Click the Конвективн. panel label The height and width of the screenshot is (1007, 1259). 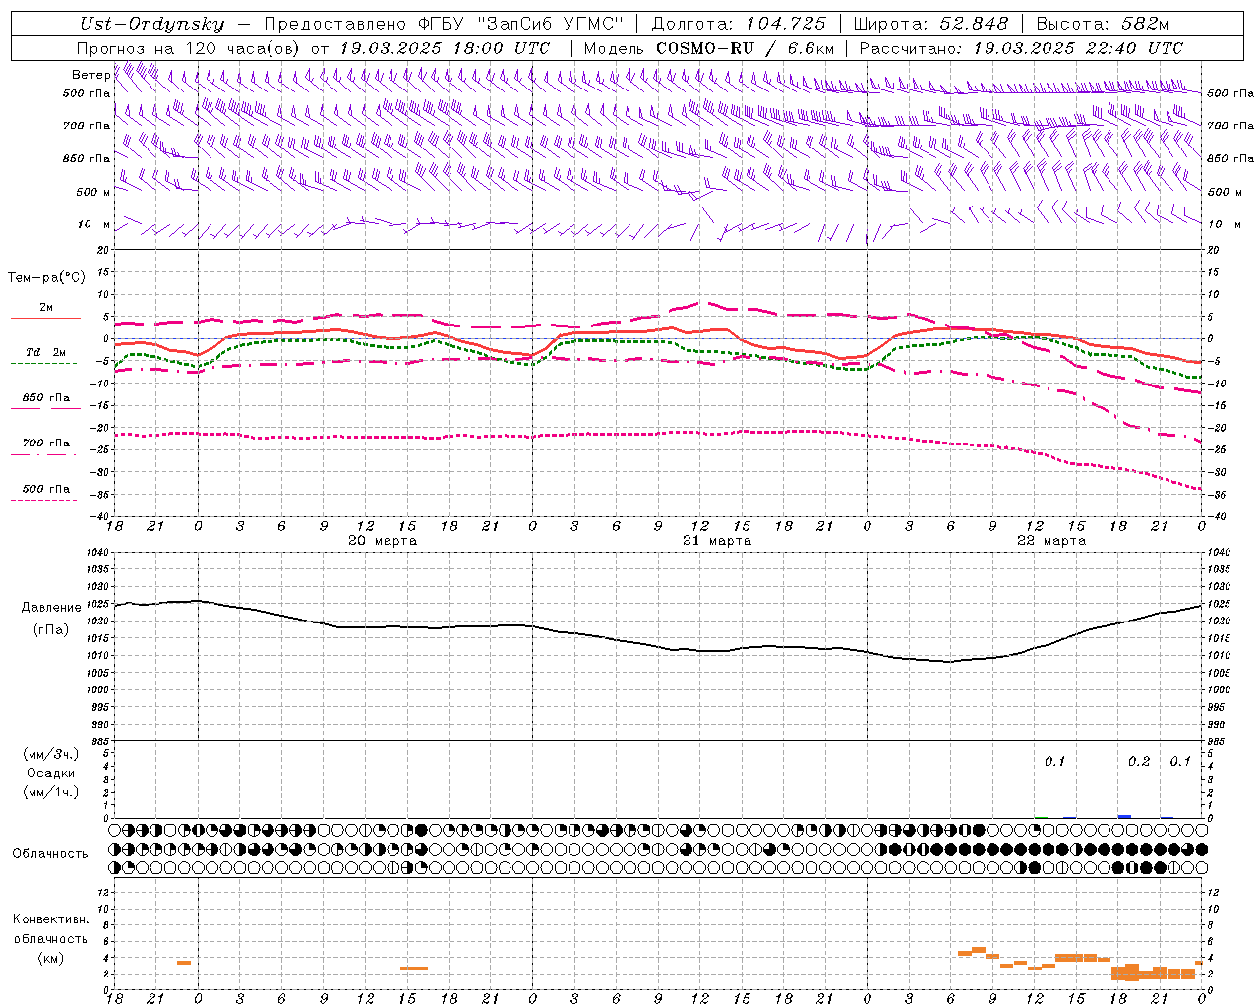(x=51, y=919)
